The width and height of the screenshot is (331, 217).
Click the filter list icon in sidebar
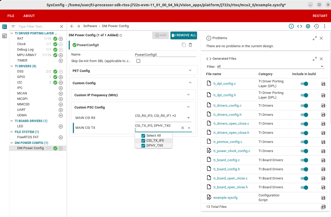point(13,26)
